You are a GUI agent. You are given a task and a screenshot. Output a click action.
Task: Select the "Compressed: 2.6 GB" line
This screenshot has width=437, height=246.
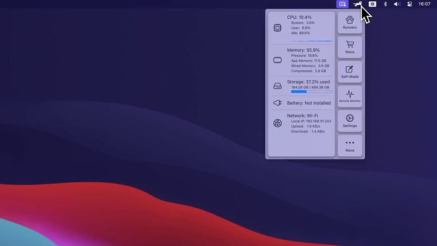coord(309,71)
